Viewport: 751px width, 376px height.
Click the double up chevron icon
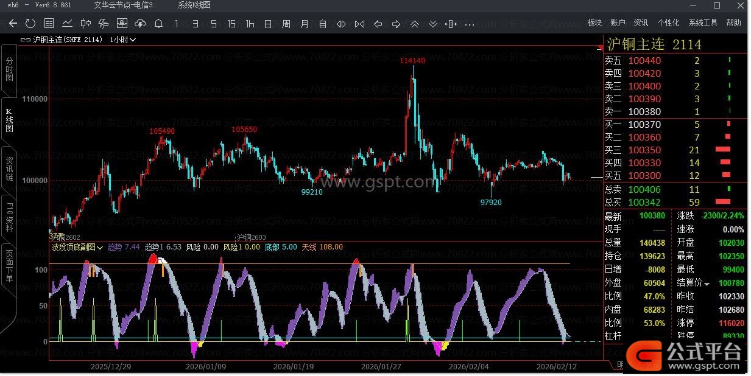click(x=415, y=24)
